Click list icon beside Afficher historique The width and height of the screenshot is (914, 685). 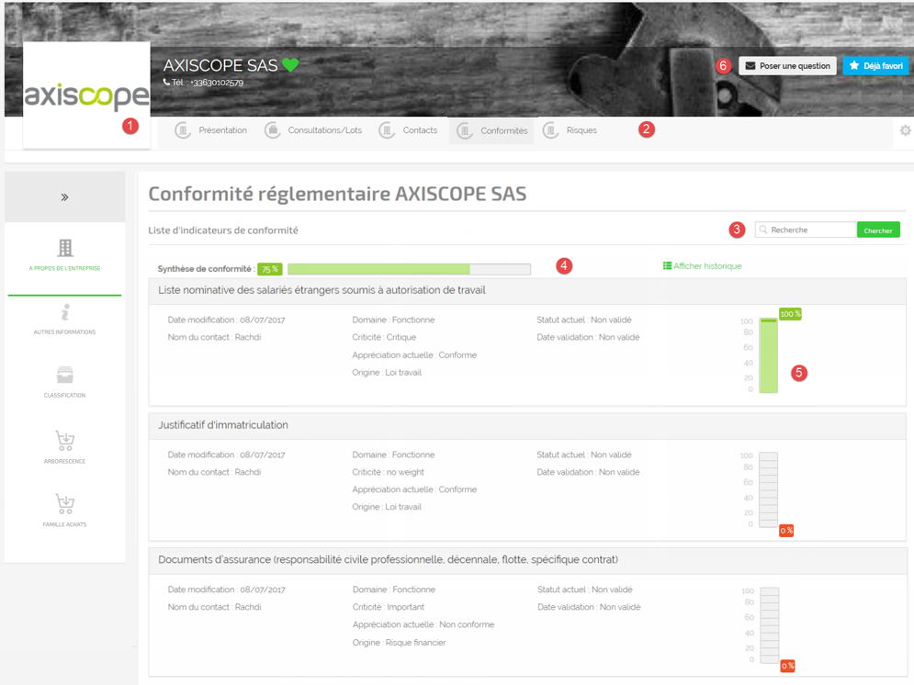pyautogui.click(x=667, y=265)
